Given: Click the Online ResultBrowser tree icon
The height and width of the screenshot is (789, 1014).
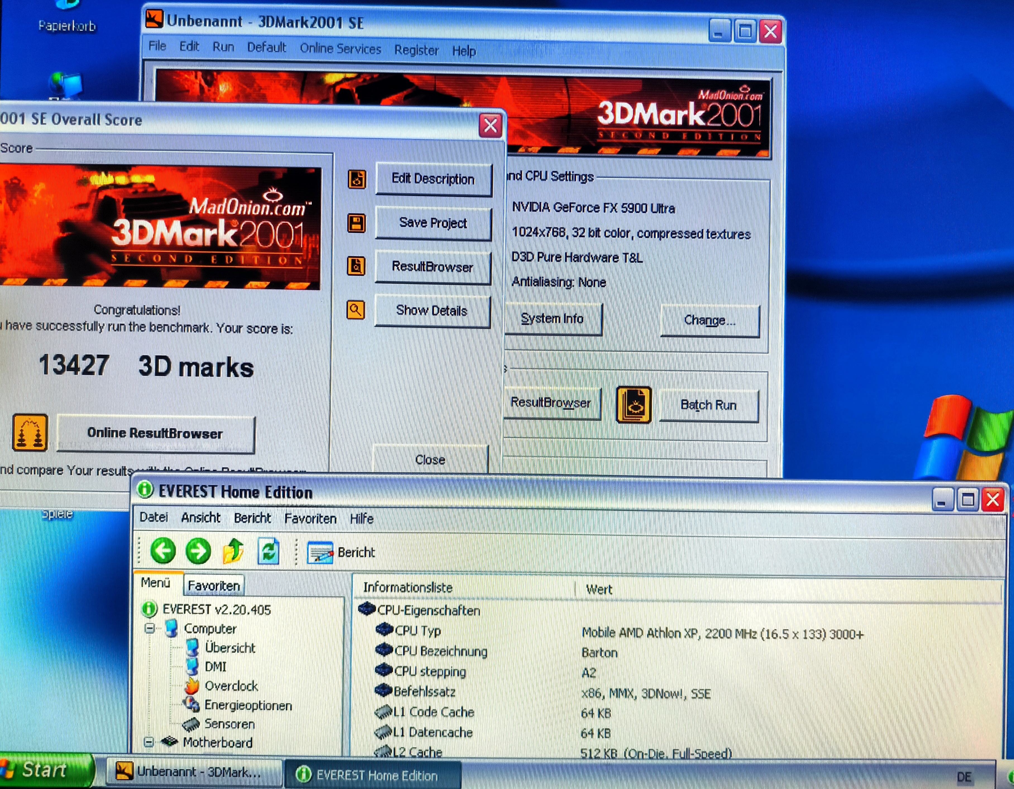Looking at the screenshot, I should (30, 432).
